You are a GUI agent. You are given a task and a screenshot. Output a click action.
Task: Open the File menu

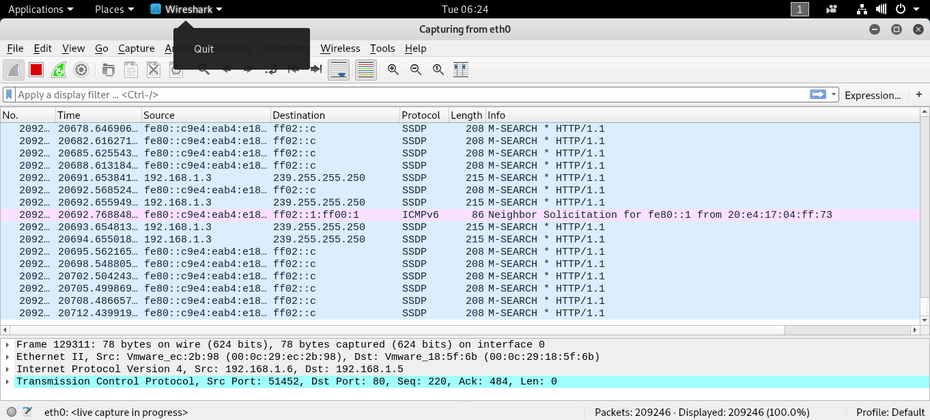click(15, 48)
